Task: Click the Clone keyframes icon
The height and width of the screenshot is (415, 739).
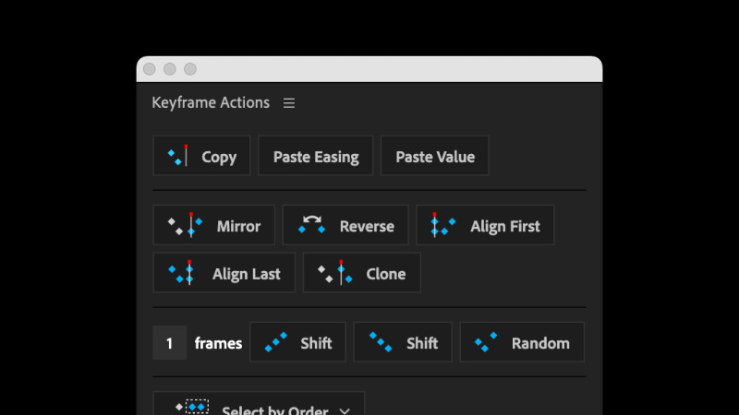Action: click(x=335, y=272)
